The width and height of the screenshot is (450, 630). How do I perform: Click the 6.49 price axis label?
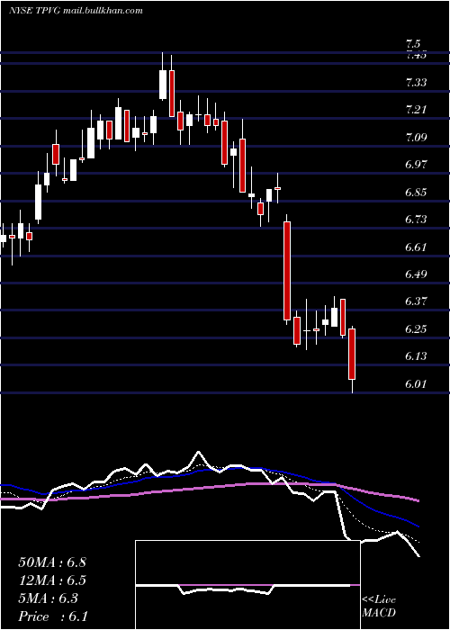pos(416,274)
